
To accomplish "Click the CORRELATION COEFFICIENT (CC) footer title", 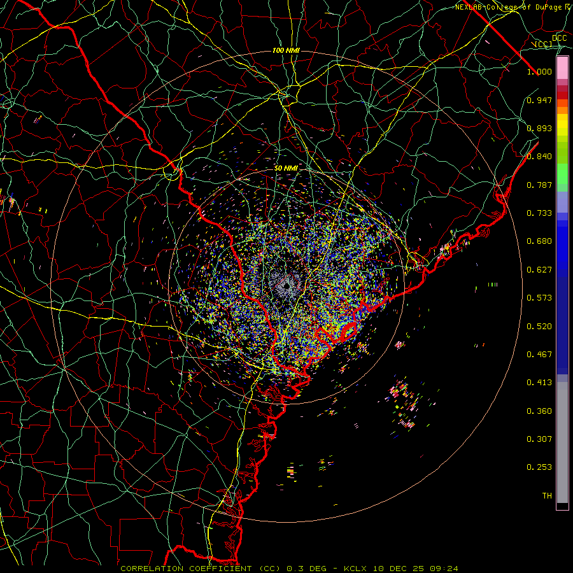I will (x=202, y=569).
